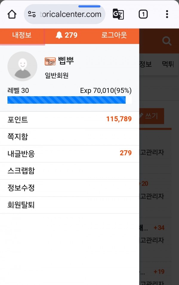Viewport: 179px width, 285px height.
Task: Tap the browser home icon
Action: (12, 14)
